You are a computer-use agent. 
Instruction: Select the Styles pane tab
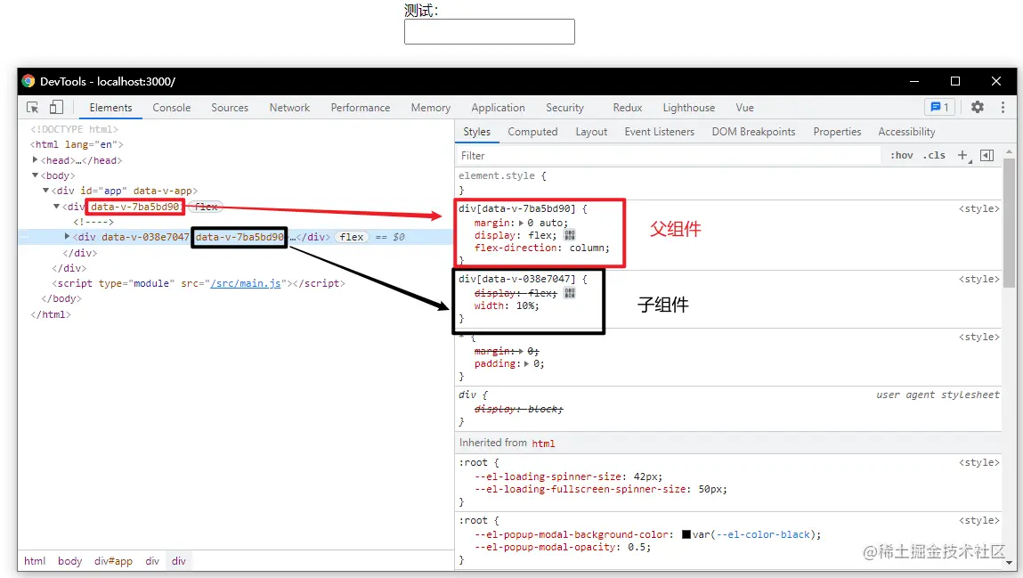click(x=477, y=132)
